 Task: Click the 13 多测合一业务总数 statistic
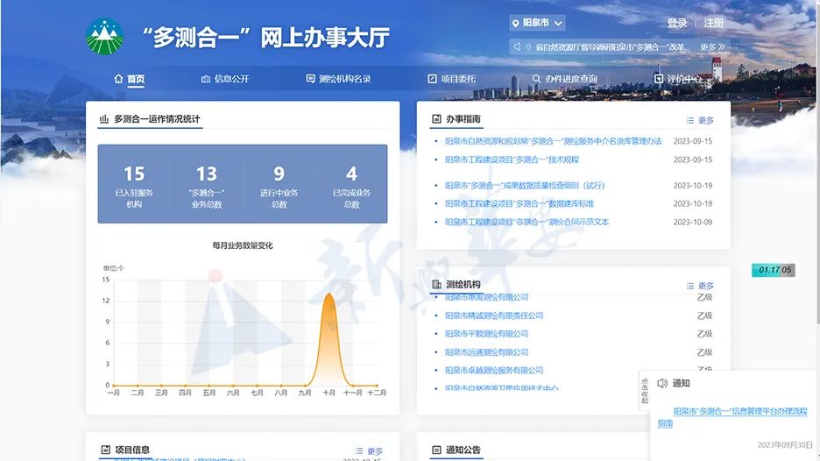[x=207, y=185]
